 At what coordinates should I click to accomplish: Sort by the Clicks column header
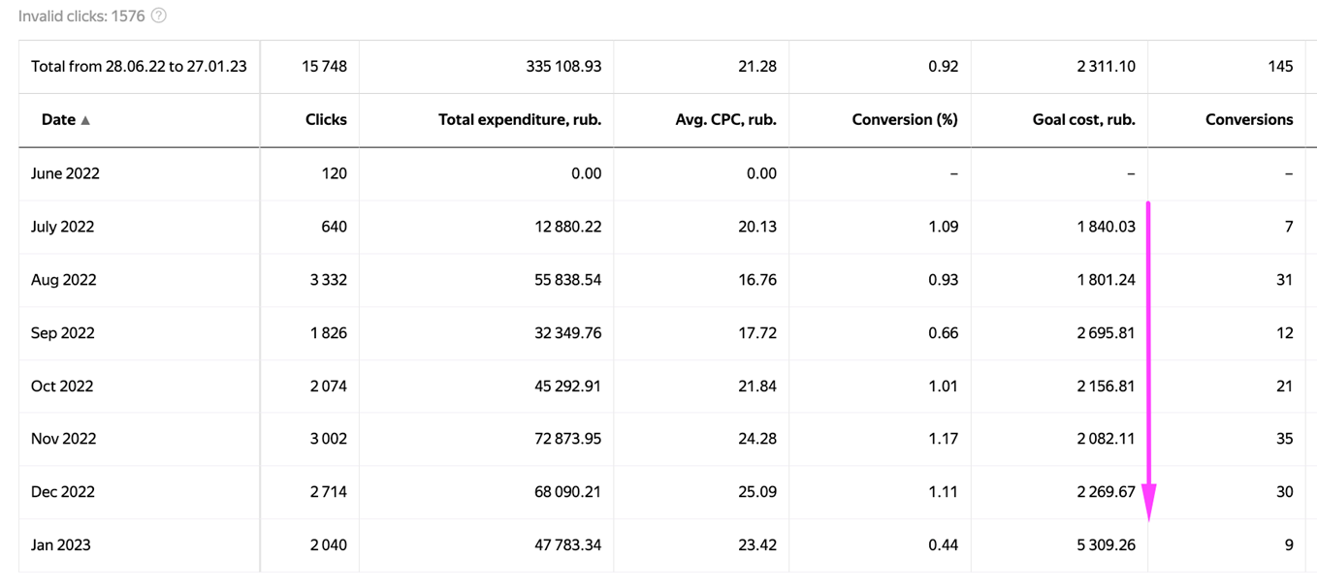(325, 120)
